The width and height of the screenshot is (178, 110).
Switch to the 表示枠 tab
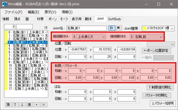[x=77, y=19]
